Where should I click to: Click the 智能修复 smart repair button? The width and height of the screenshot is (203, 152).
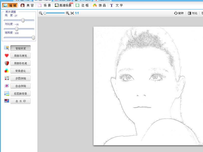(x=21, y=48)
